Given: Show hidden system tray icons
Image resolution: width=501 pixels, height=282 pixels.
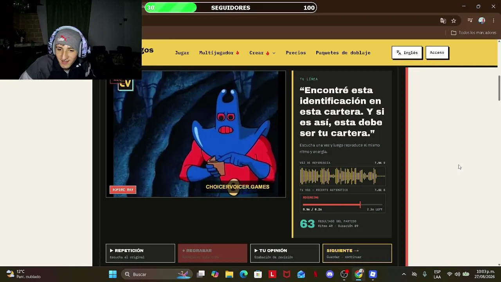Looking at the screenshot, I should (x=404, y=274).
